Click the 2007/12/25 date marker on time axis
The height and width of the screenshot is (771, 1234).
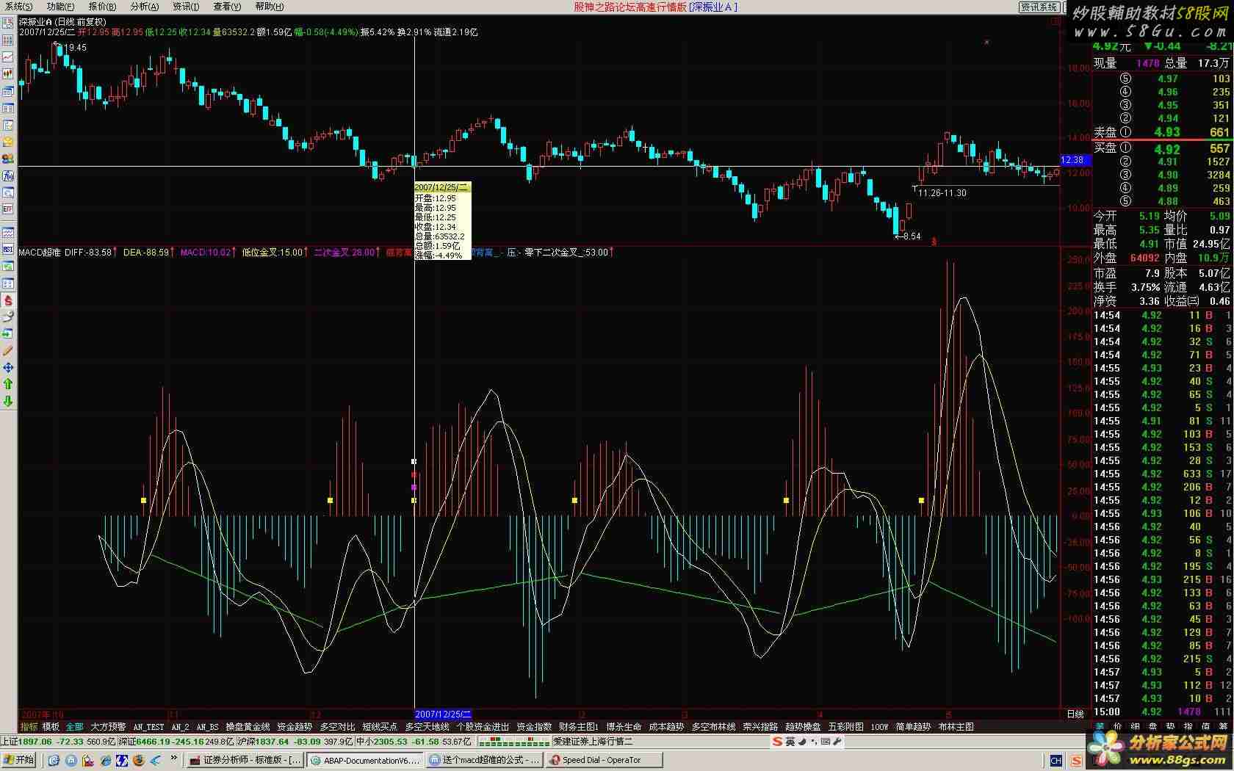coord(443,714)
